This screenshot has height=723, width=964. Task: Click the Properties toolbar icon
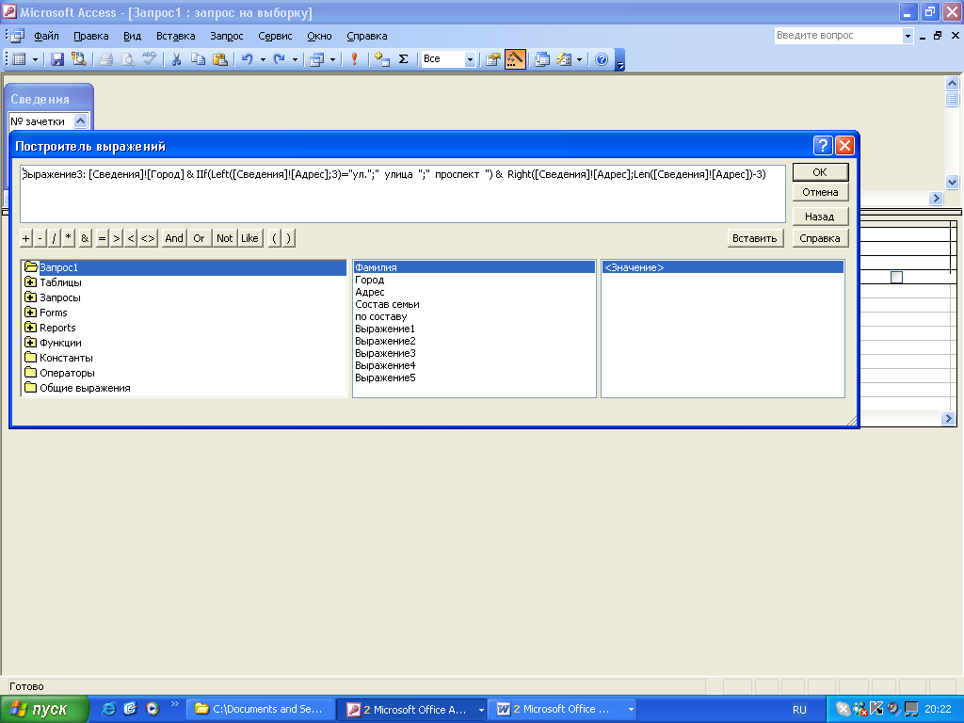(493, 59)
